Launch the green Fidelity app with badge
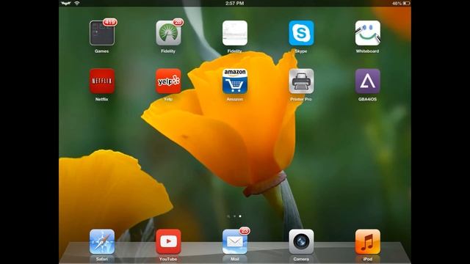 point(168,33)
